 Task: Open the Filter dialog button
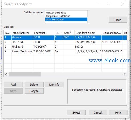[x=118, y=20]
